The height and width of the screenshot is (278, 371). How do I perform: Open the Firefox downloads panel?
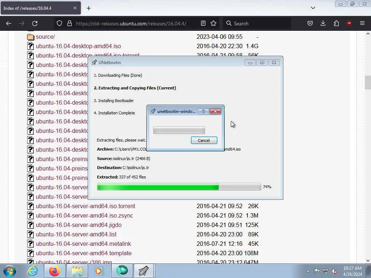click(323, 23)
